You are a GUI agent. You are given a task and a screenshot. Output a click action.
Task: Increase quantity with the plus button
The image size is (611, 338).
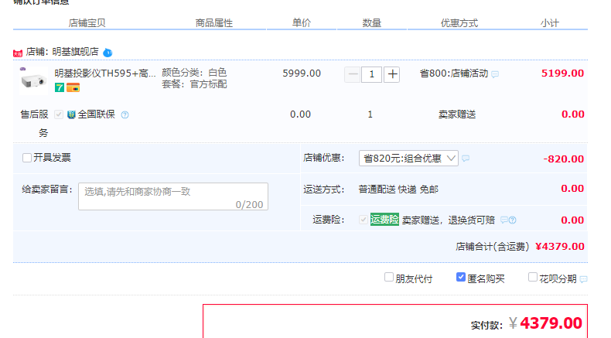tap(392, 74)
